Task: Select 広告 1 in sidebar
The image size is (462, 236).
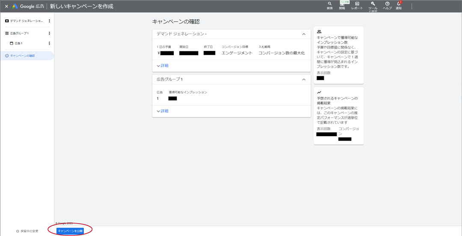Action: [18, 43]
